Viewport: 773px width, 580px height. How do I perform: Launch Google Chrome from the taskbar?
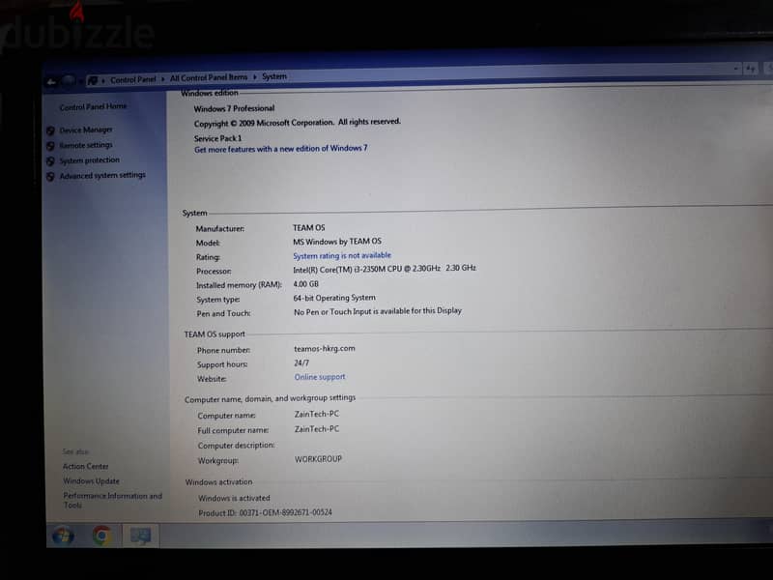point(101,536)
